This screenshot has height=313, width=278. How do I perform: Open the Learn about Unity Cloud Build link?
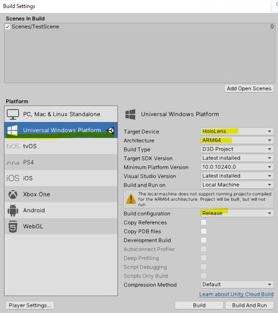click(236, 294)
